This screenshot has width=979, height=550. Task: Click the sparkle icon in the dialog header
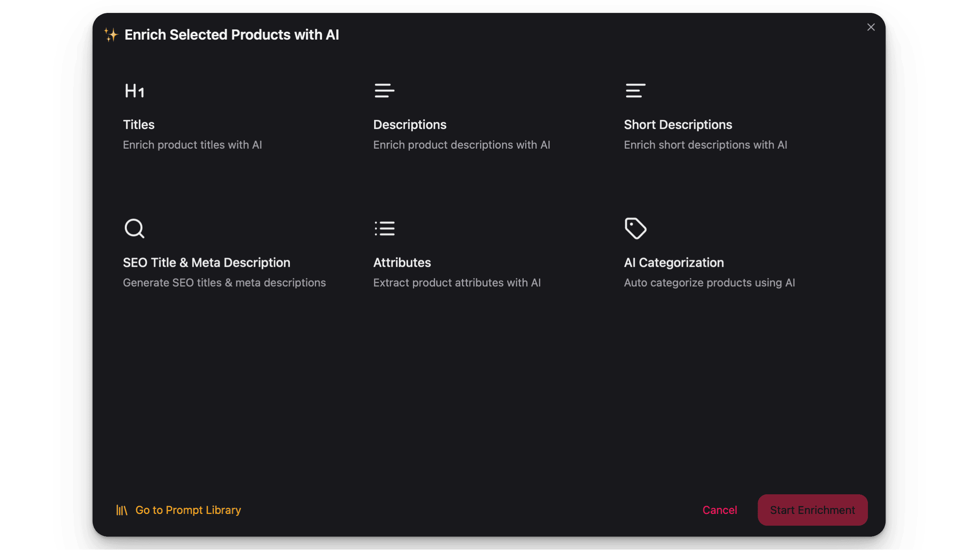click(x=111, y=35)
